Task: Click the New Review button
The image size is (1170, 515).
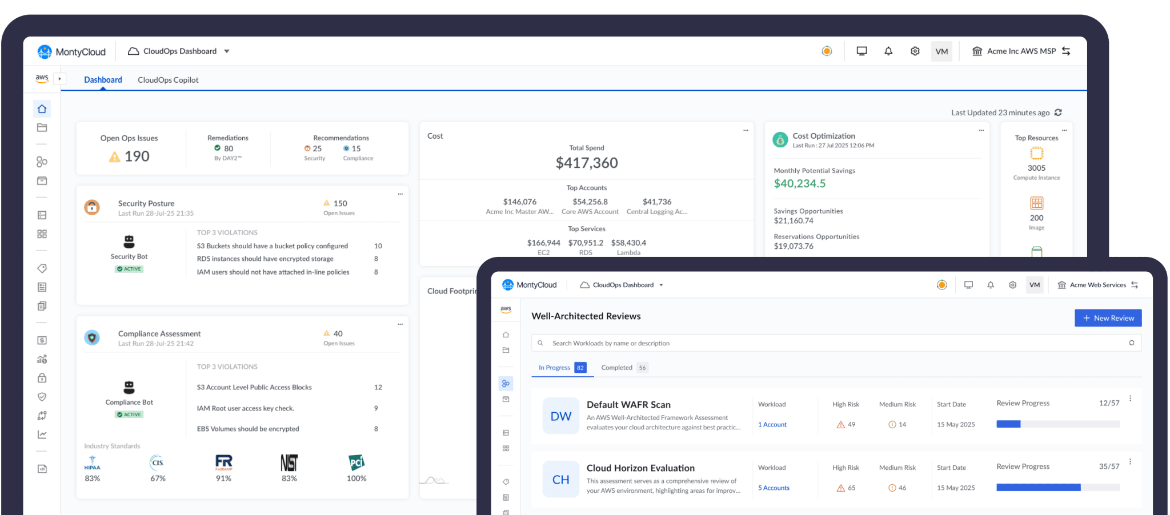Action: point(1107,317)
